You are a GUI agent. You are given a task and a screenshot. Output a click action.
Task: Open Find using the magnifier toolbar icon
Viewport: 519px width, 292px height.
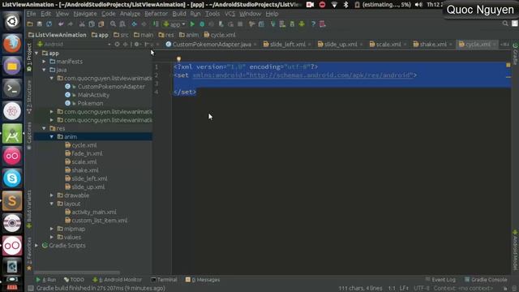tap(113, 24)
